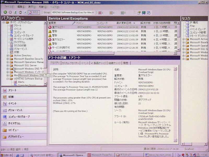209x157 pixels.
Task: Select タスクの状態 in the tree
Action: click(20, 45)
